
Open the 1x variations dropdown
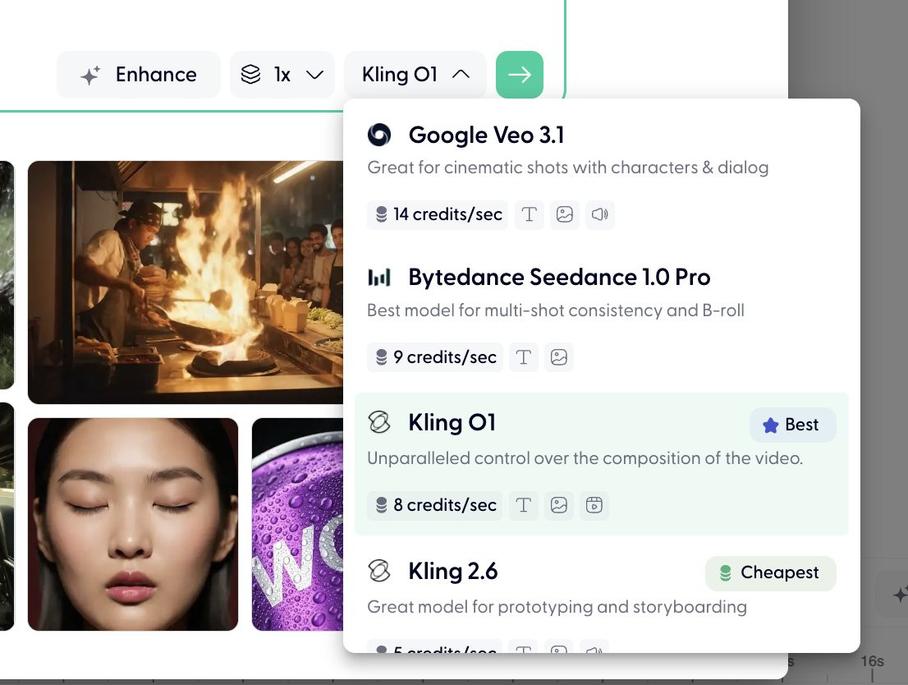point(282,75)
